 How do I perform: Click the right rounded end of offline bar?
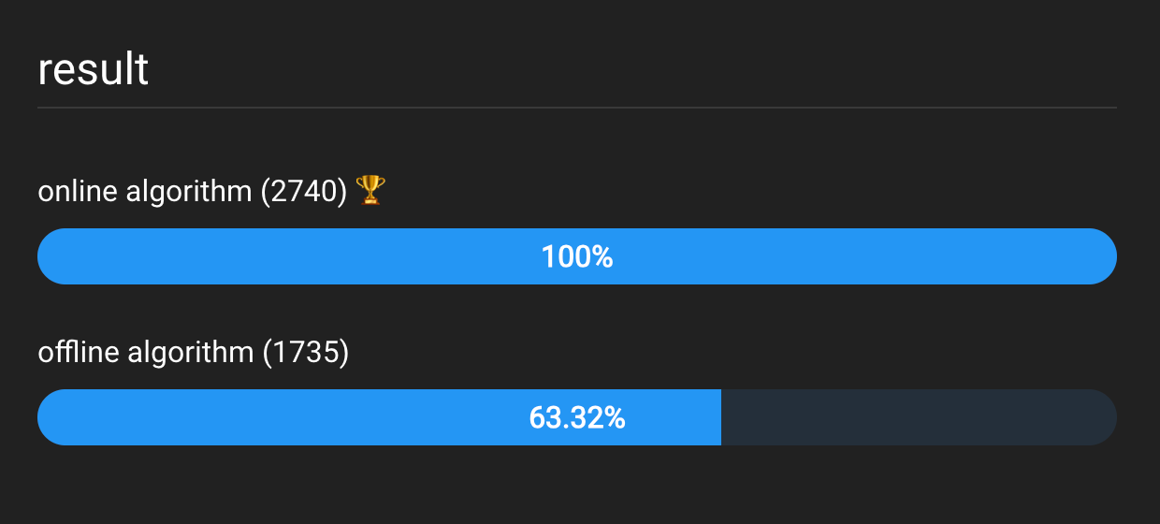tap(1102, 417)
